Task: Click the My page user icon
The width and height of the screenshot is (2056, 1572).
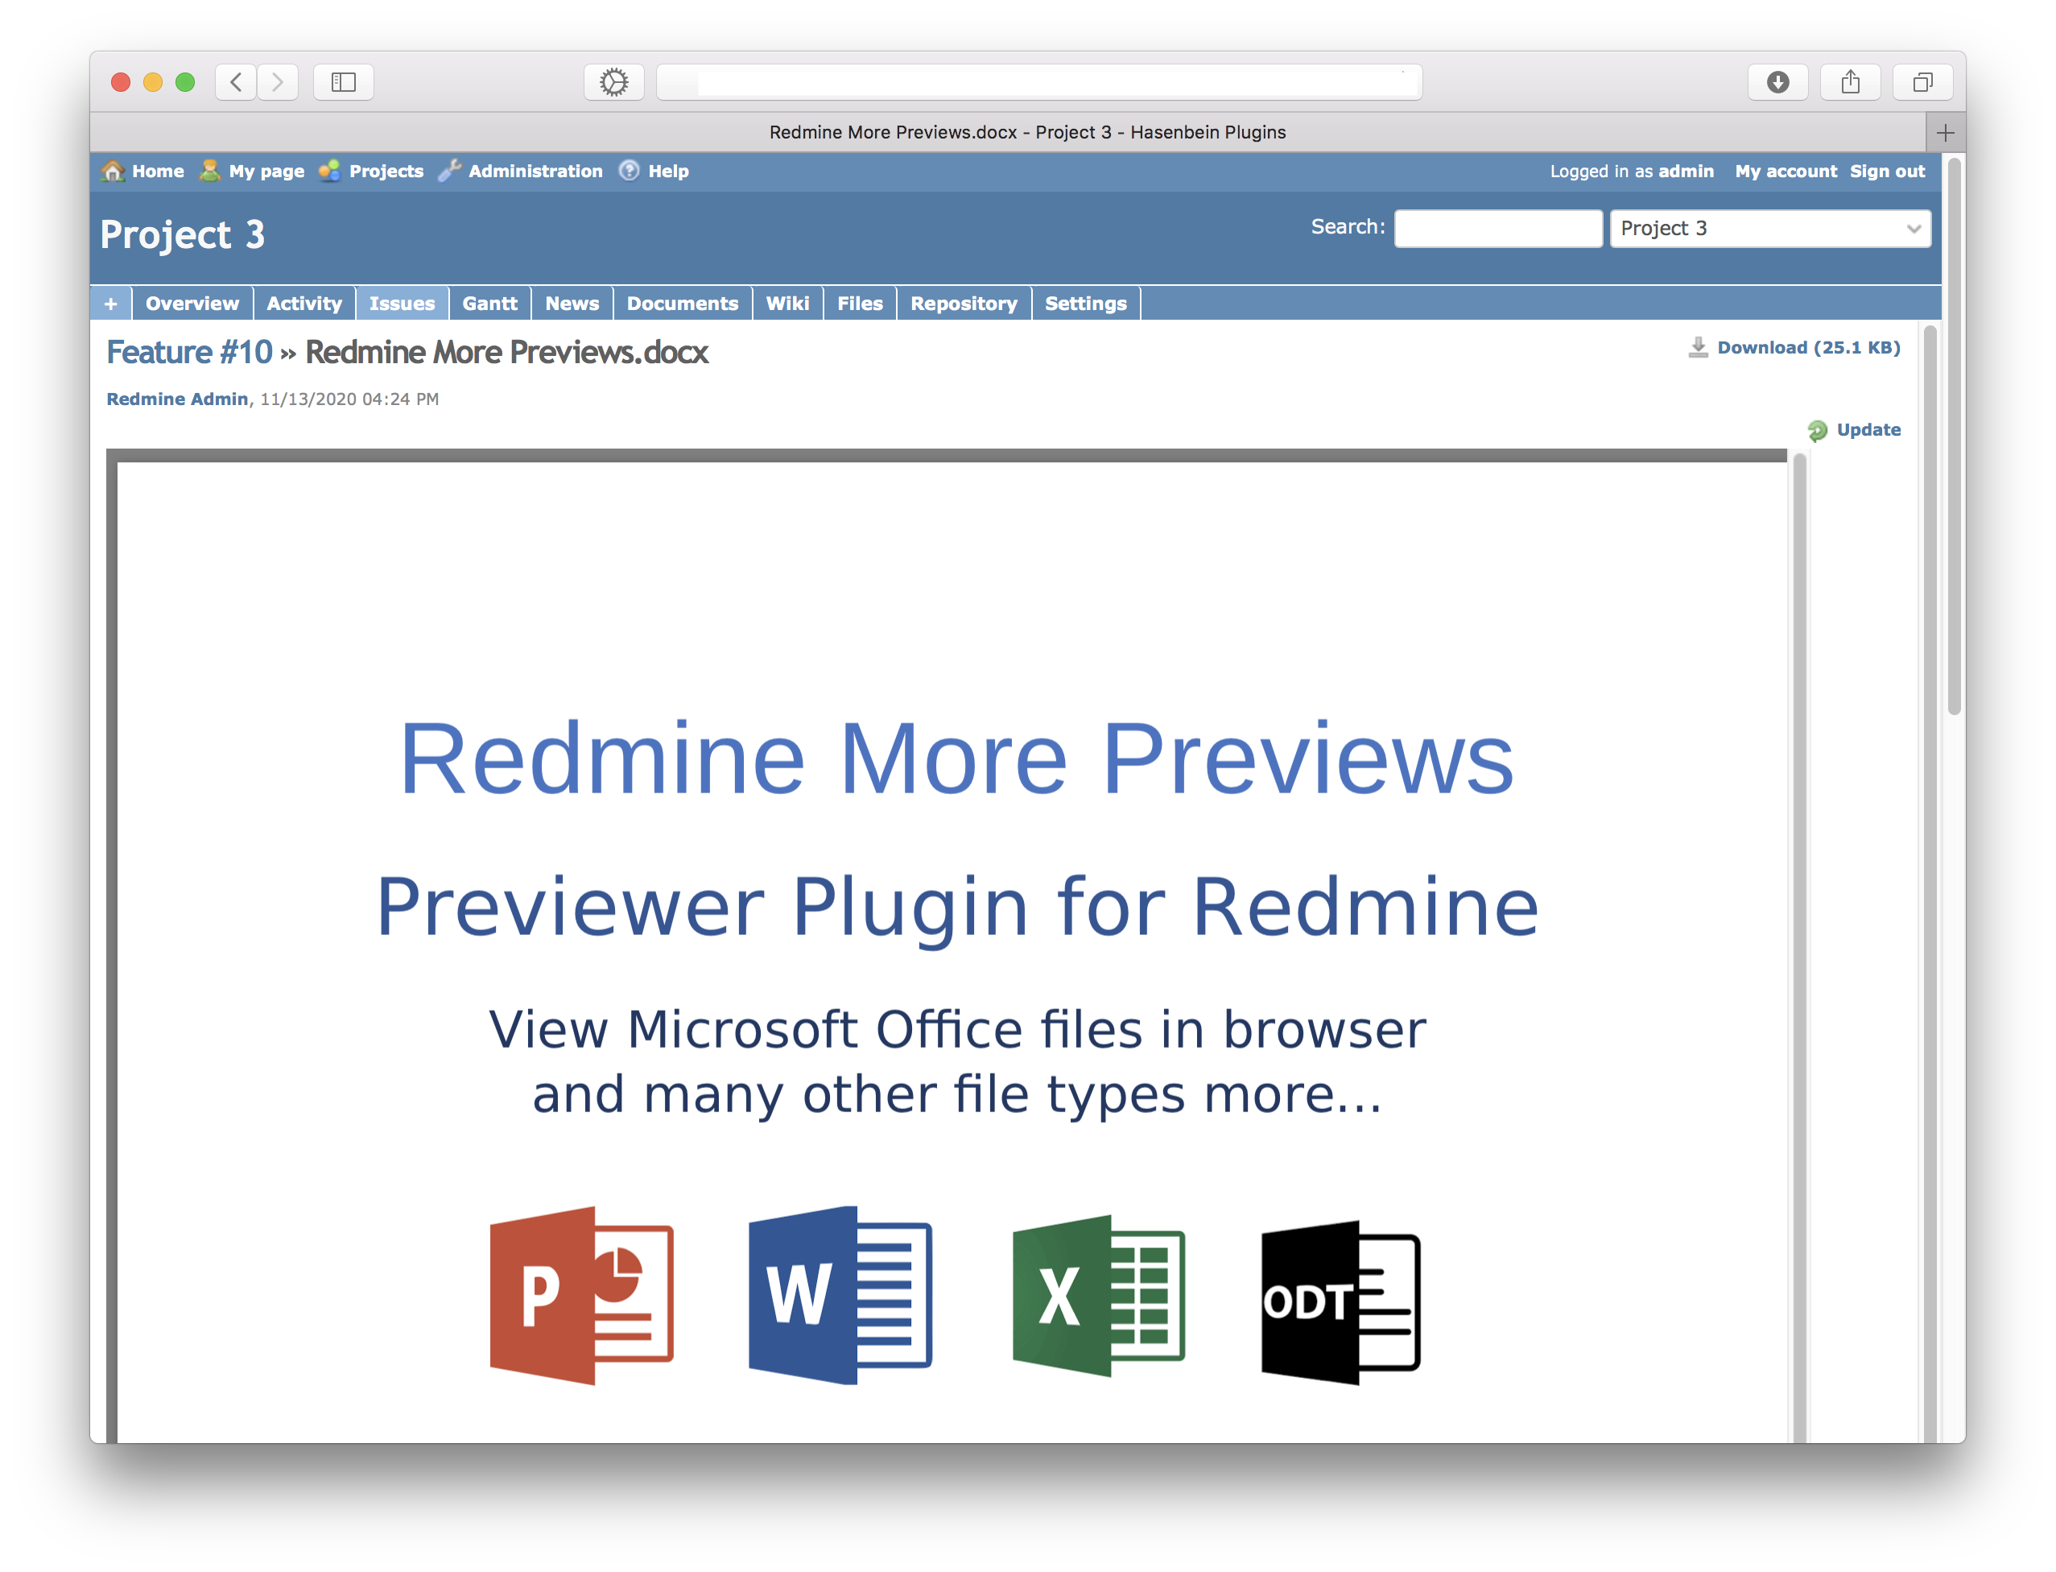Action: tap(209, 172)
